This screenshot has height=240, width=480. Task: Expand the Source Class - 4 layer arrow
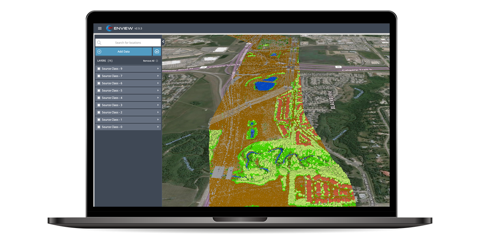click(158, 98)
